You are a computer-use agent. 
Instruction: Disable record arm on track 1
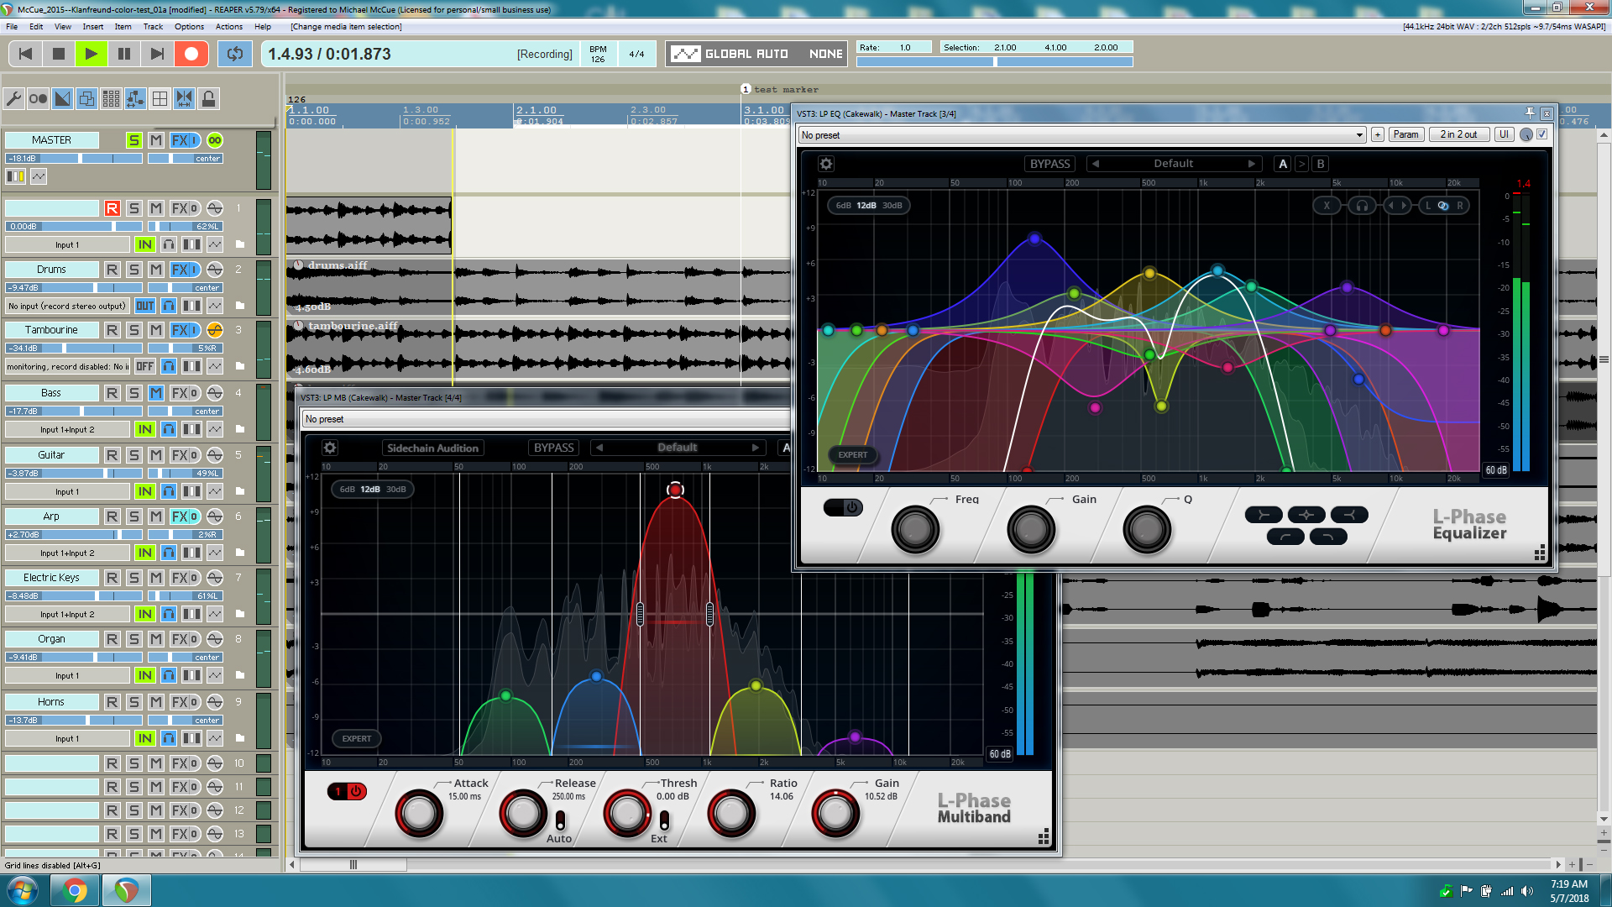[112, 208]
